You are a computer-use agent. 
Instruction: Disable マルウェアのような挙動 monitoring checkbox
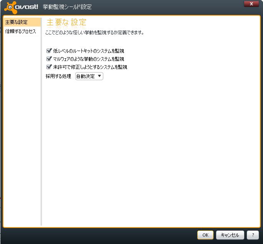49,59
